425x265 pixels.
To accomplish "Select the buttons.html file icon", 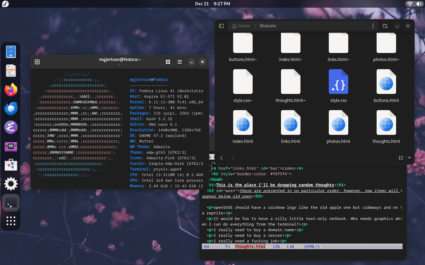I will (386, 82).
